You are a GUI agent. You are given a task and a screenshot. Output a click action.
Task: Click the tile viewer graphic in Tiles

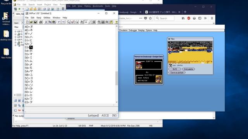coord(190,53)
